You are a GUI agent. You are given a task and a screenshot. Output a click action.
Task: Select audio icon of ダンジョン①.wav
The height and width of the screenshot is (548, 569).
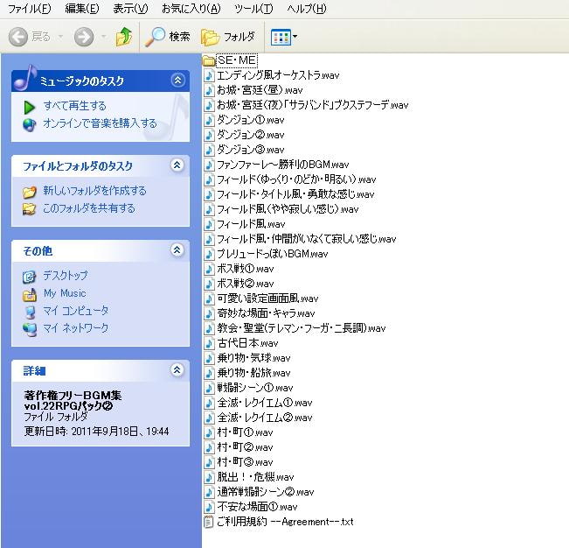tap(209, 120)
